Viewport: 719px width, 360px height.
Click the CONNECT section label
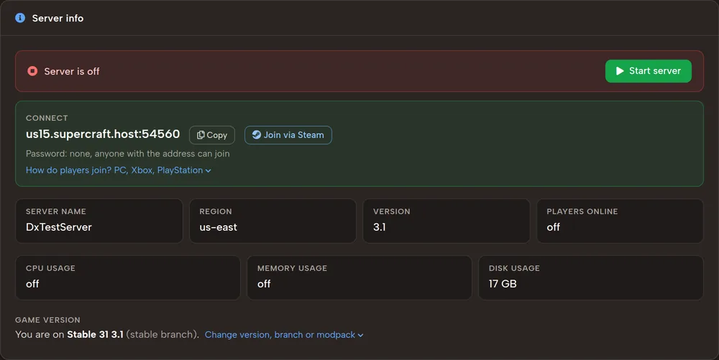(47, 118)
